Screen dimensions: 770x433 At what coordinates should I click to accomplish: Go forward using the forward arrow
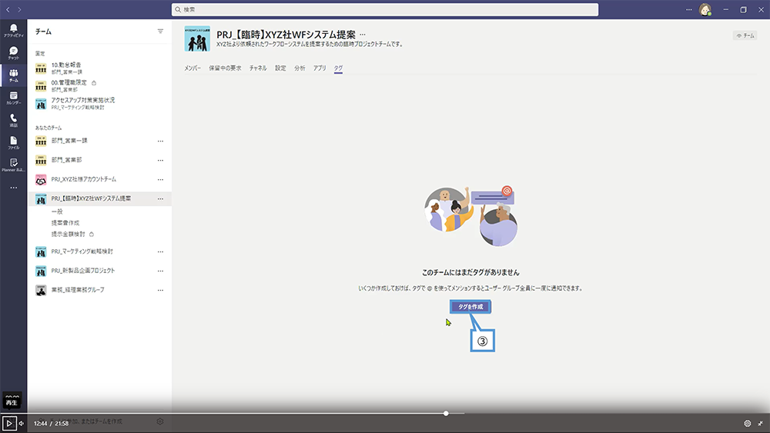[19, 9]
